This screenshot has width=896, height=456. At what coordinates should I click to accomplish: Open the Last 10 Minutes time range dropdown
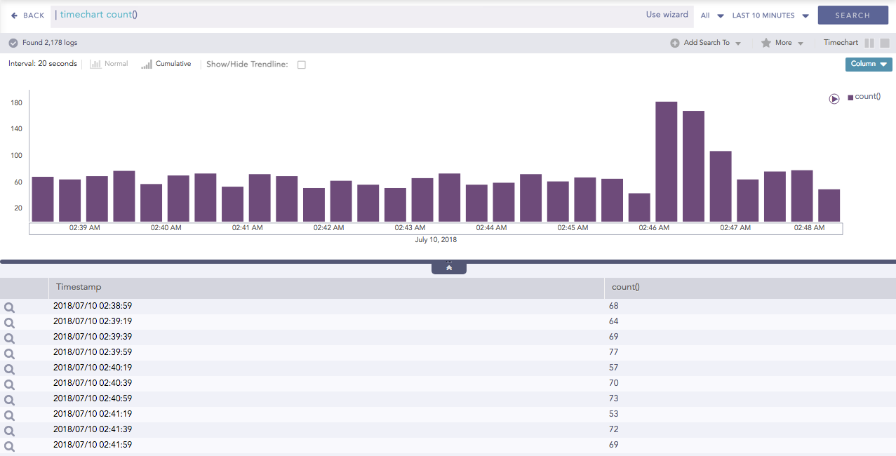click(770, 15)
